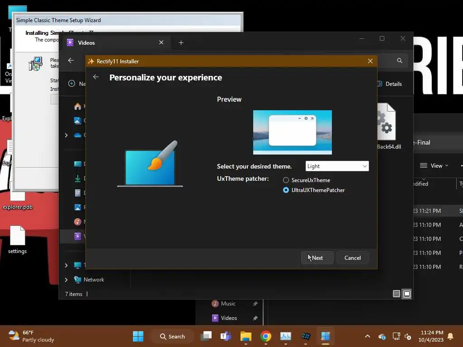Expand the OneDrive node in sidebar
This screenshot has height=347, width=463.
tap(66, 135)
